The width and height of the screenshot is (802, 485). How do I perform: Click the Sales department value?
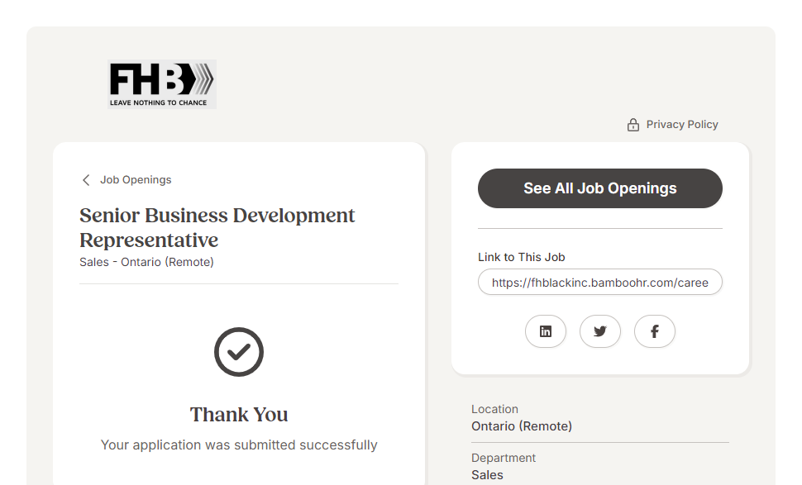coord(487,475)
